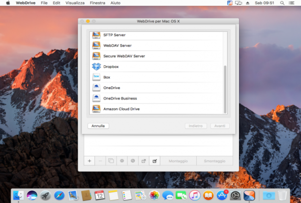The image size is (301, 203).
Task: Open the display mirroring menu bar icon
Action: click(239, 3)
